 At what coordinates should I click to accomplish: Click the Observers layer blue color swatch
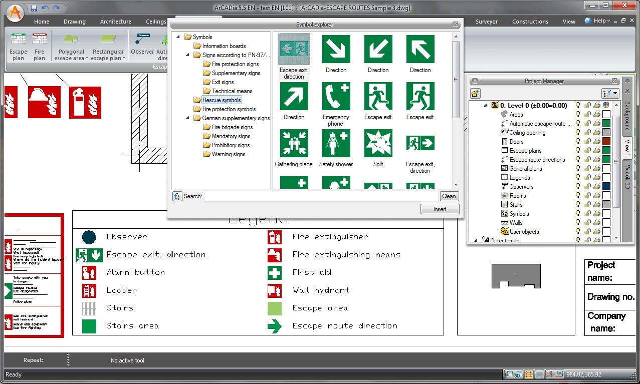click(x=606, y=187)
